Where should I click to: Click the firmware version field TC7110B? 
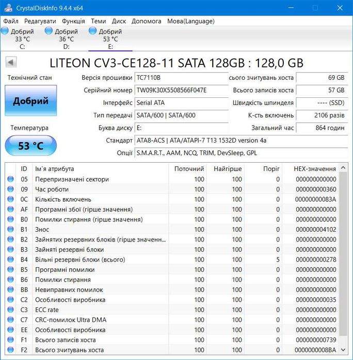click(x=181, y=78)
